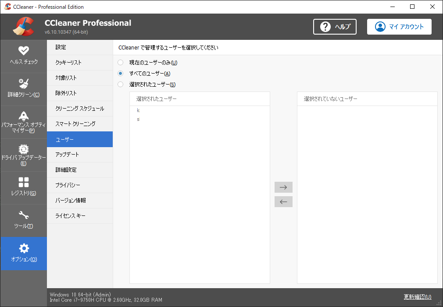443x307 pixels.
Task: Click the left arrow move button
Action: [x=283, y=201]
